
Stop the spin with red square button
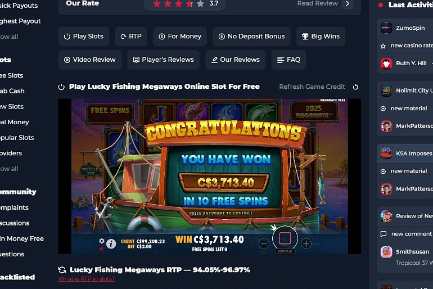(285, 238)
